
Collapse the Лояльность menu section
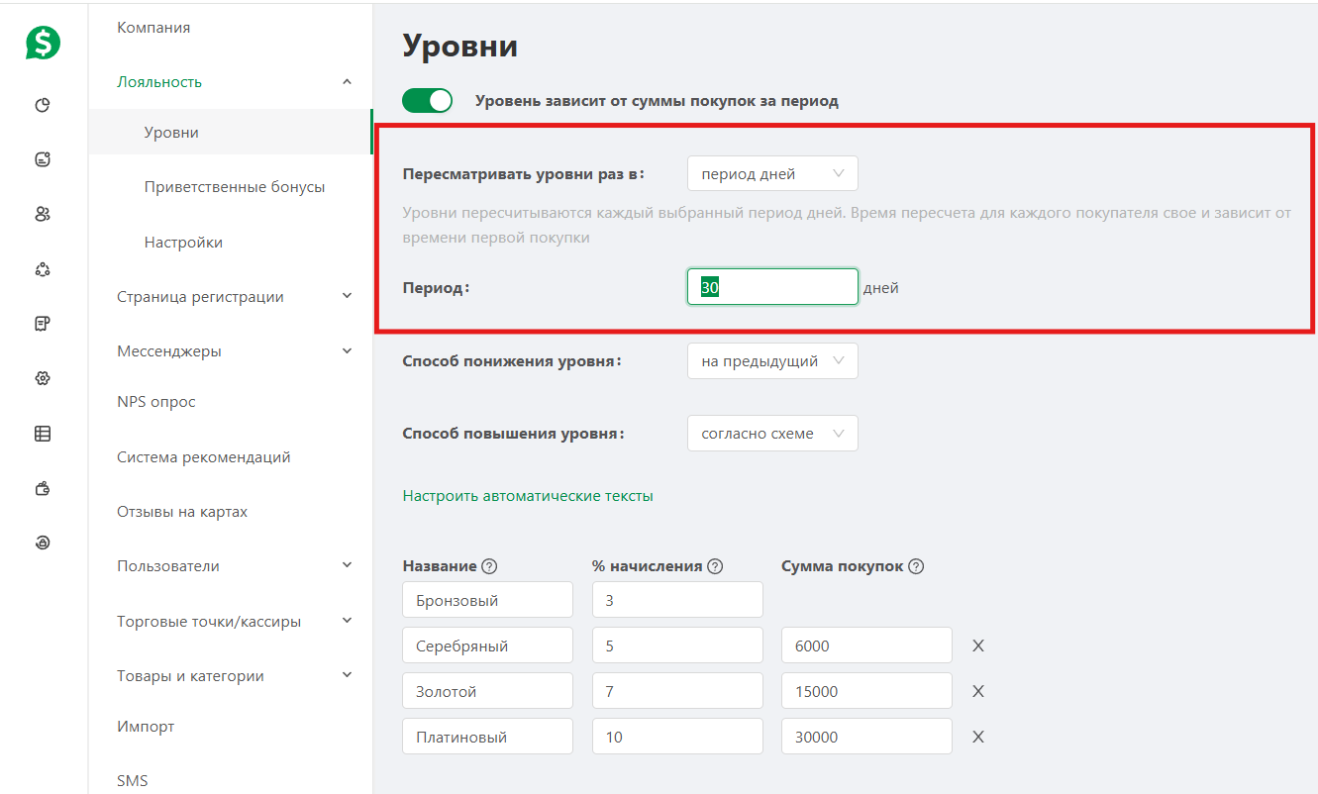tap(347, 82)
